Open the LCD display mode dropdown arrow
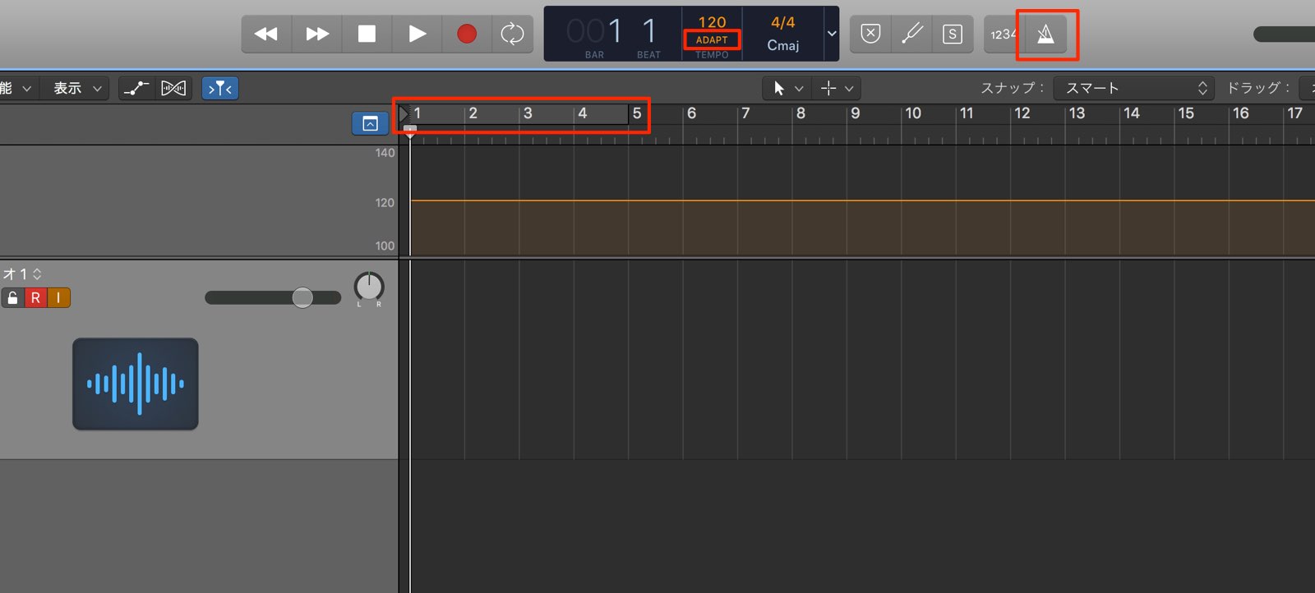1315x593 pixels. point(832,34)
